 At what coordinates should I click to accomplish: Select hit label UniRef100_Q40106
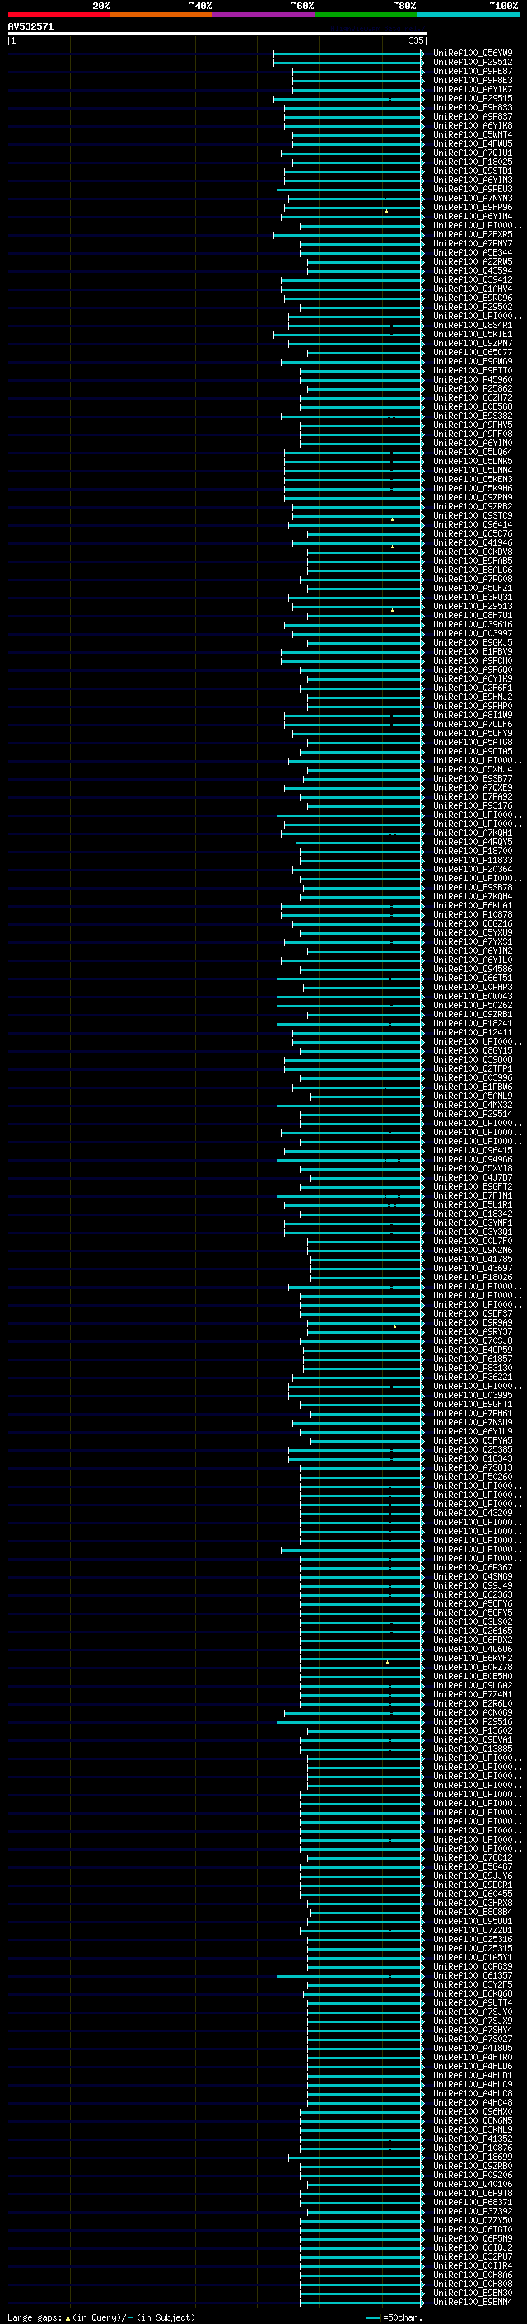click(473, 2184)
